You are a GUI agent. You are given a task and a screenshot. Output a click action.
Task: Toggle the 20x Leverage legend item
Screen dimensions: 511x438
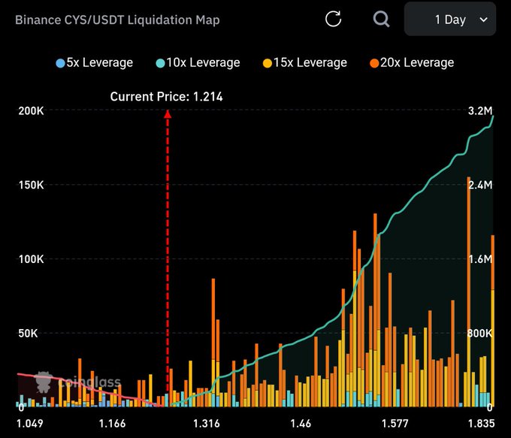412,62
